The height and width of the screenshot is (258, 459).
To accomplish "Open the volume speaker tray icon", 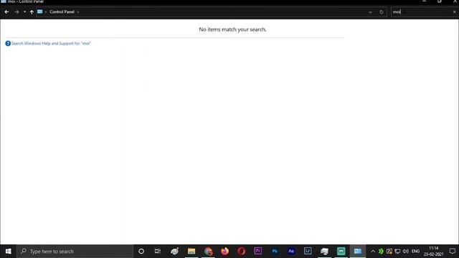I will pos(405,252).
